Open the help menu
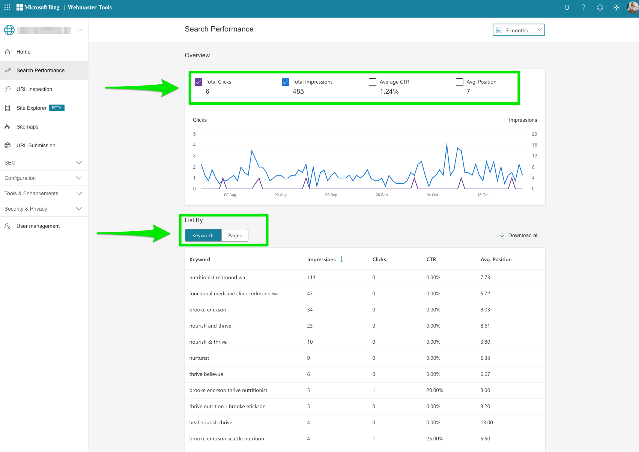The height and width of the screenshot is (452, 639). [583, 7]
